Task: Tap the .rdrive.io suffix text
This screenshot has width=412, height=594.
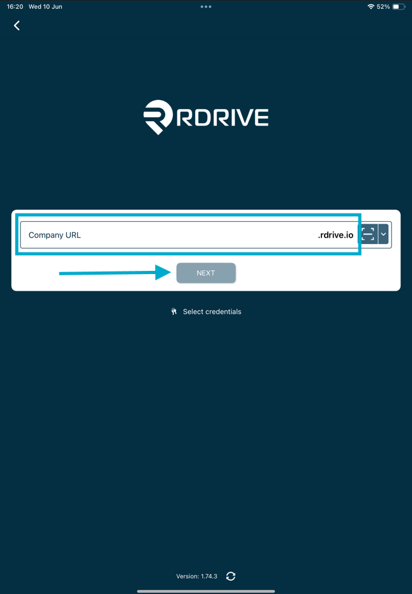Action: tap(335, 235)
